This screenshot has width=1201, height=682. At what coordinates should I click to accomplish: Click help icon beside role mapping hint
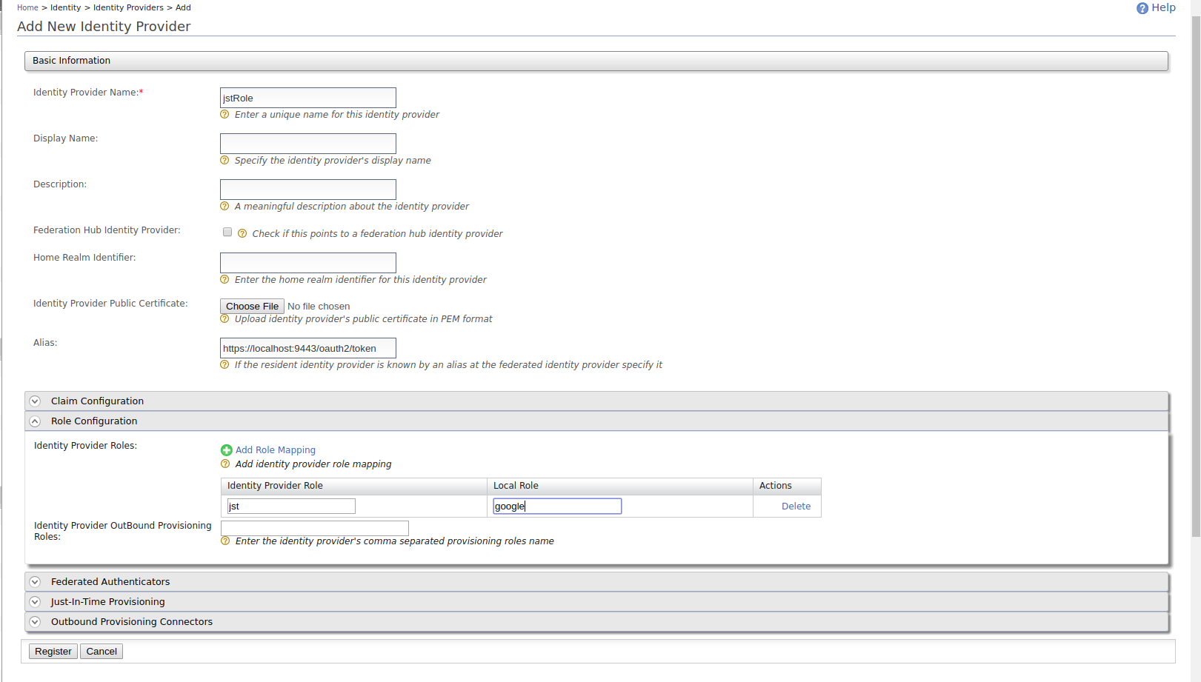225,464
